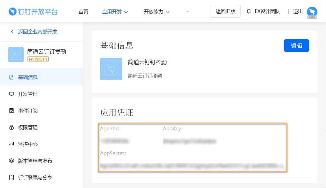Click the 退出 logout link
The image size is (326, 188).
point(298,11)
